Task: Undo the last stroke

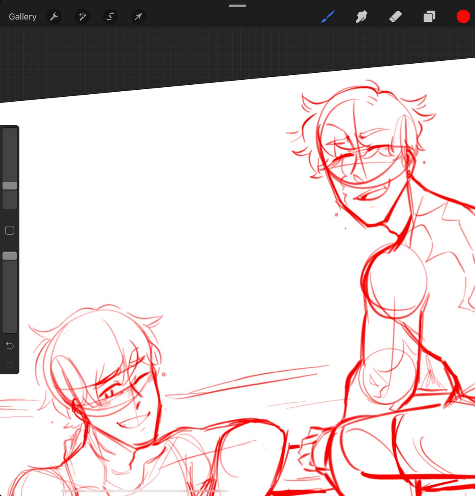Action: point(9,345)
